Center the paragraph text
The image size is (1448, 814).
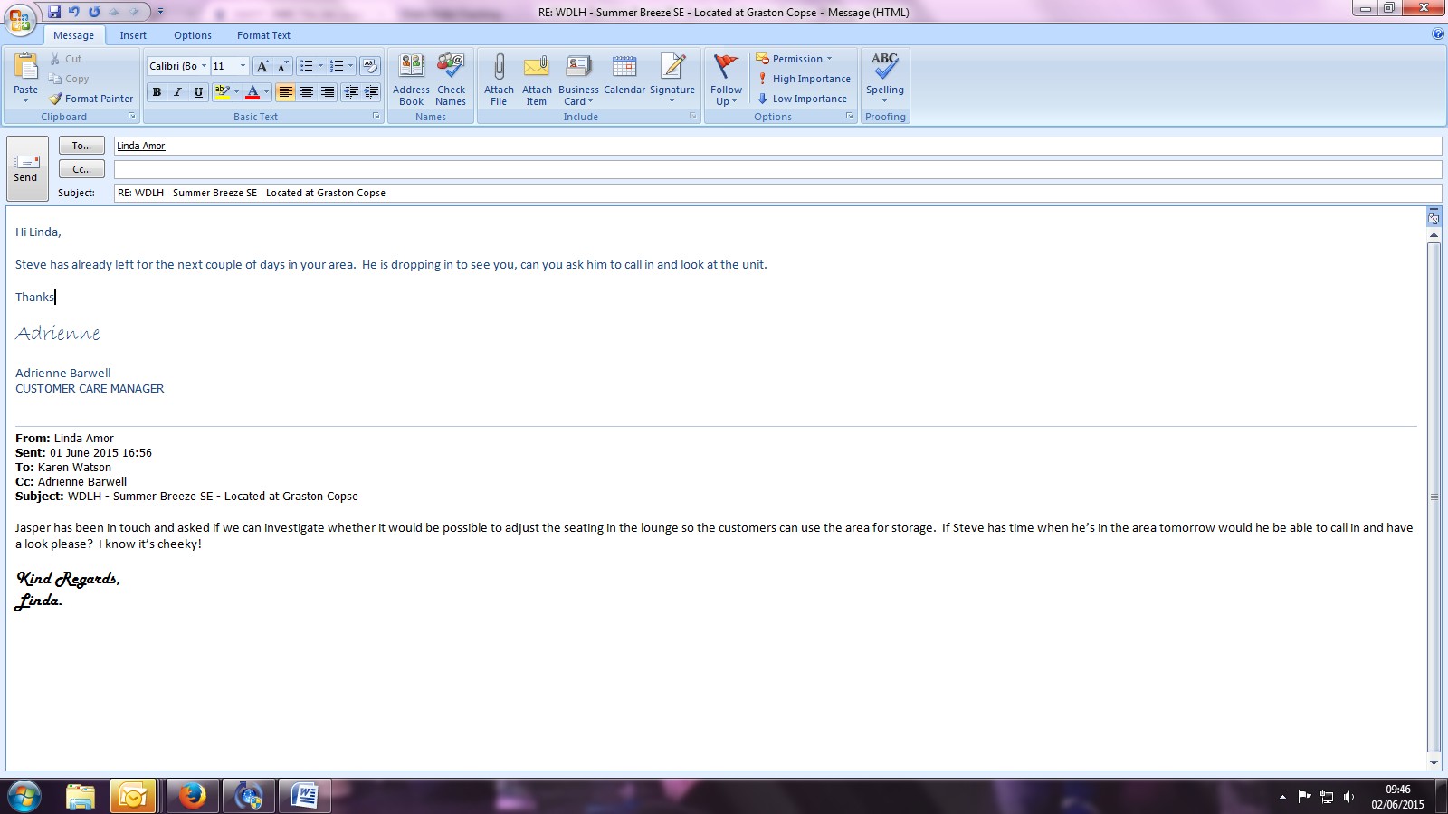[x=307, y=92]
